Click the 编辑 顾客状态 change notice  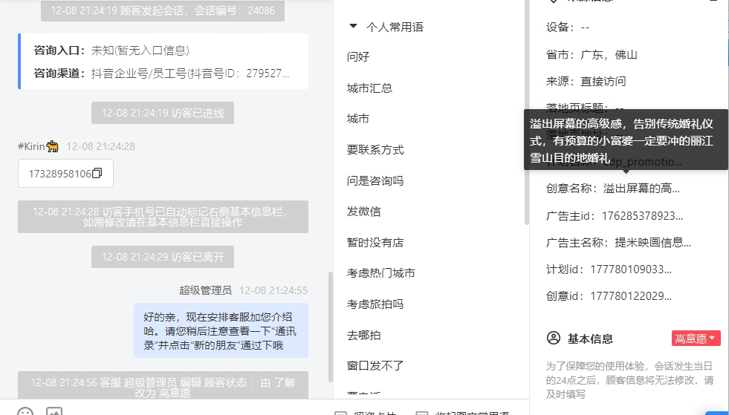(163, 386)
